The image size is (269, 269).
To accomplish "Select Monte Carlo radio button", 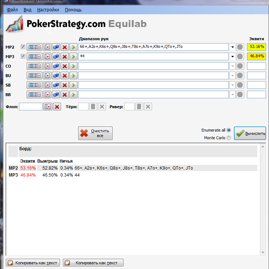I will (229, 138).
